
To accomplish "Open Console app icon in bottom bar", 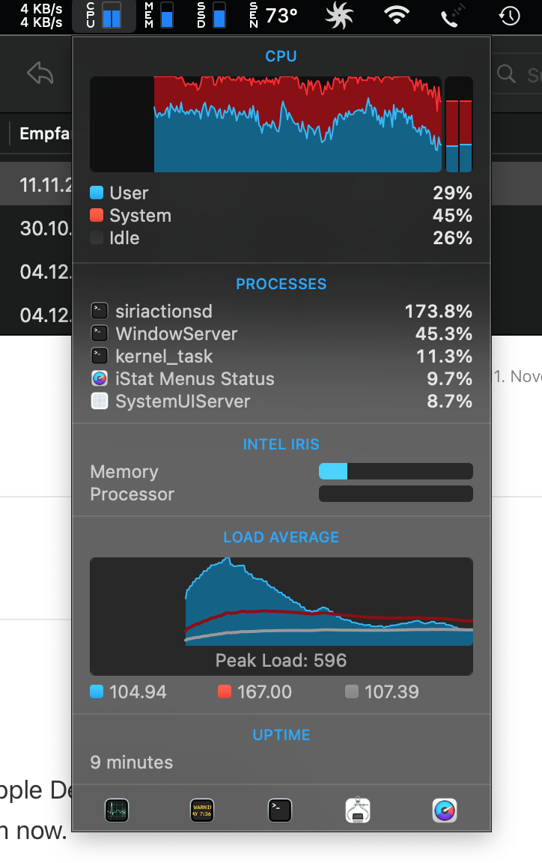I will click(202, 810).
